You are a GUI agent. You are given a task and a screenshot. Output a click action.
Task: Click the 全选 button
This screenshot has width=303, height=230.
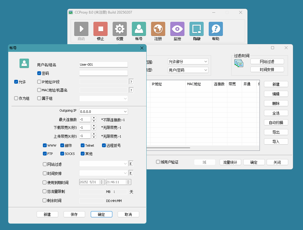pyautogui.click(x=276, y=113)
